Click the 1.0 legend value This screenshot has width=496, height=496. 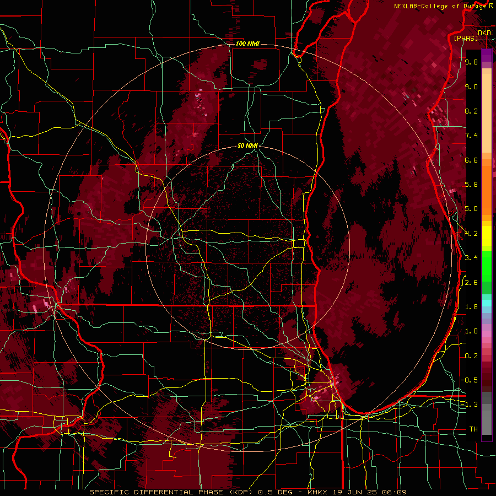[471, 331]
